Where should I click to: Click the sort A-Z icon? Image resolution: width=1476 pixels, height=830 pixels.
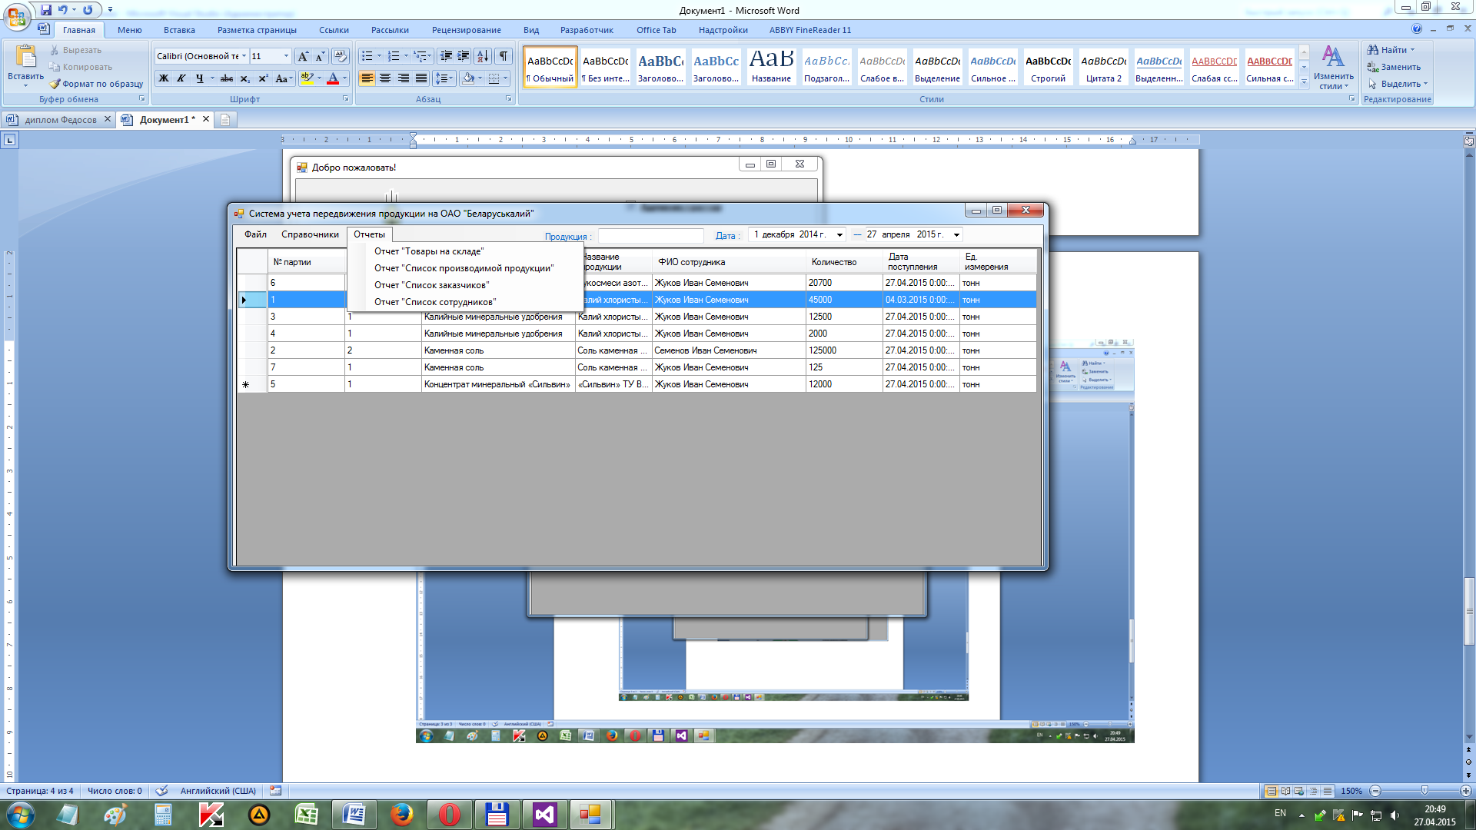[x=482, y=56]
